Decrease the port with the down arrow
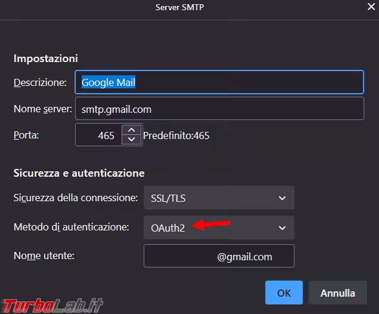The image size is (379, 314). (x=131, y=140)
